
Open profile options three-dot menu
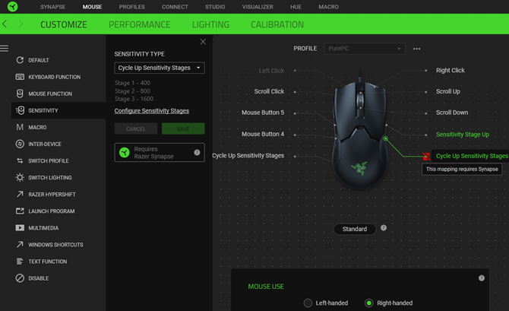[x=416, y=49]
